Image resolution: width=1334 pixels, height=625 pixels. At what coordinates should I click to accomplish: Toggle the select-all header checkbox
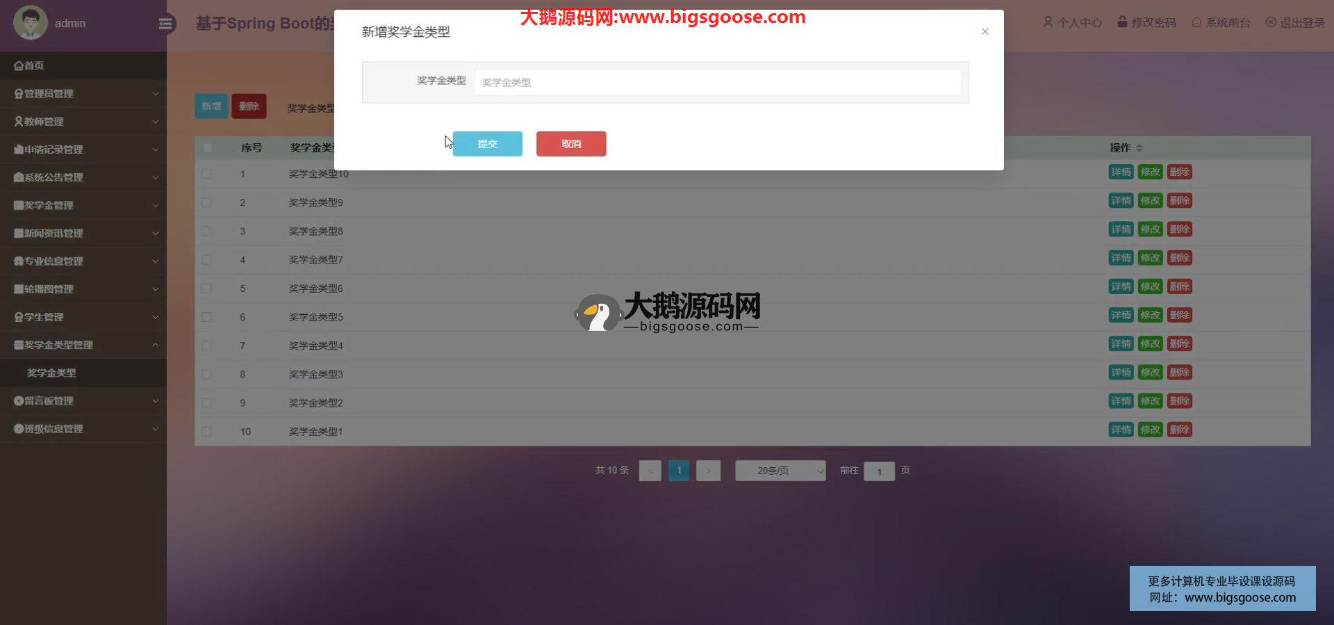coord(207,148)
